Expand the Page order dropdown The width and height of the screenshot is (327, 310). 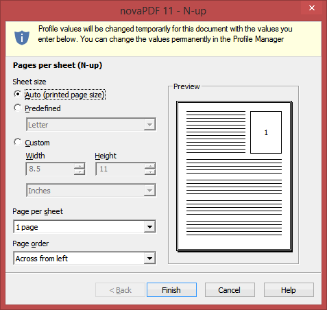pyautogui.click(x=84, y=258)
